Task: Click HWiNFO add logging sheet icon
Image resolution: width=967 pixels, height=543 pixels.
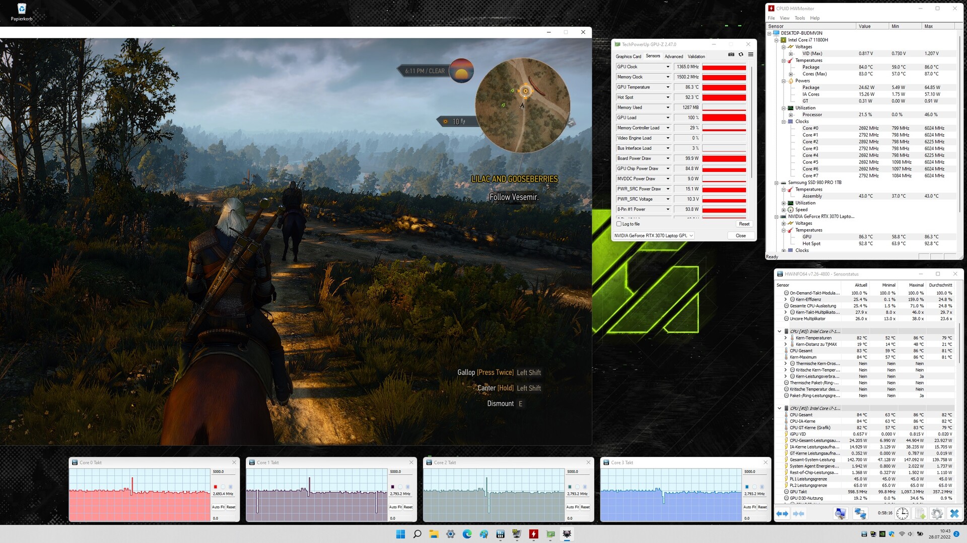Action: point(920,513)
